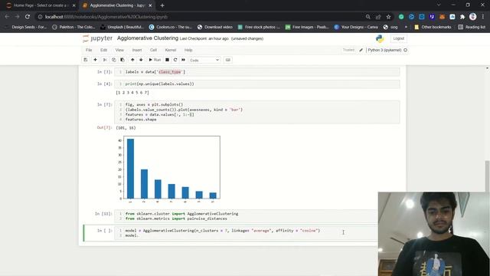Click the sklearn imports code cell
This screenshot has height=276, width=490.
pos(246,216)
